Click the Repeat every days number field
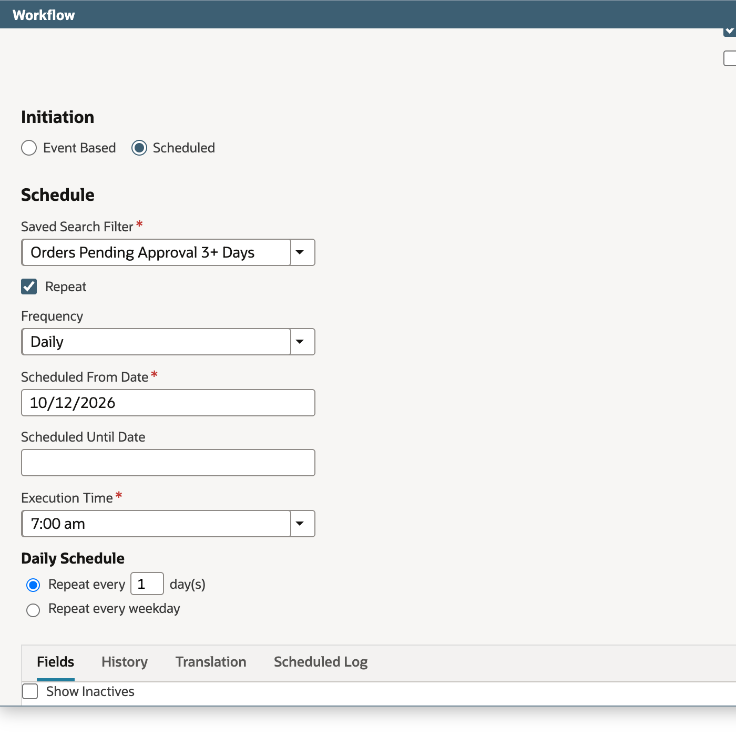Screen dimensions: 736x736 147,584
